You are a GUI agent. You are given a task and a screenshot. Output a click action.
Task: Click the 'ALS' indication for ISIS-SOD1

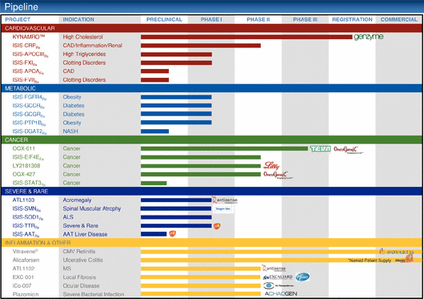tap(68, 217)
